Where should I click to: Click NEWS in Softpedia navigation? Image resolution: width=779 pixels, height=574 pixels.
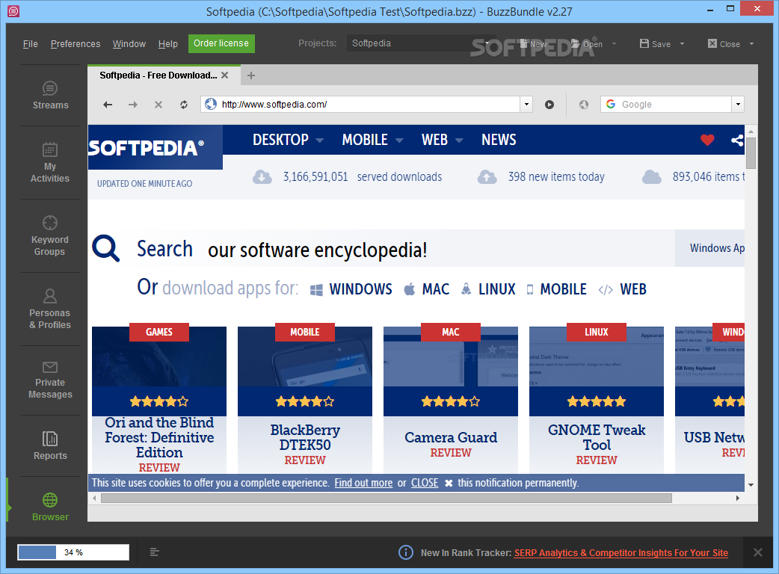(x=499, y=140)
